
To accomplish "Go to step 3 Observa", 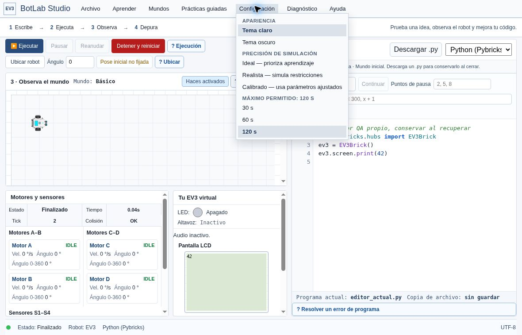I will coord(104,27).
